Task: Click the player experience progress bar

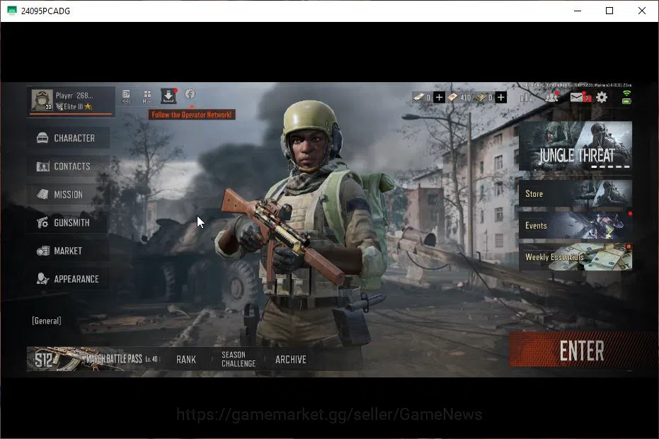Action: pos(72,113)
